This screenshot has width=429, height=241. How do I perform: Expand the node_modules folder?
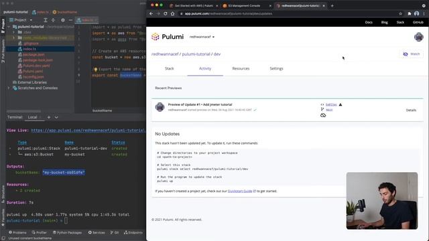pyautogui.click(x=13, y=37)
